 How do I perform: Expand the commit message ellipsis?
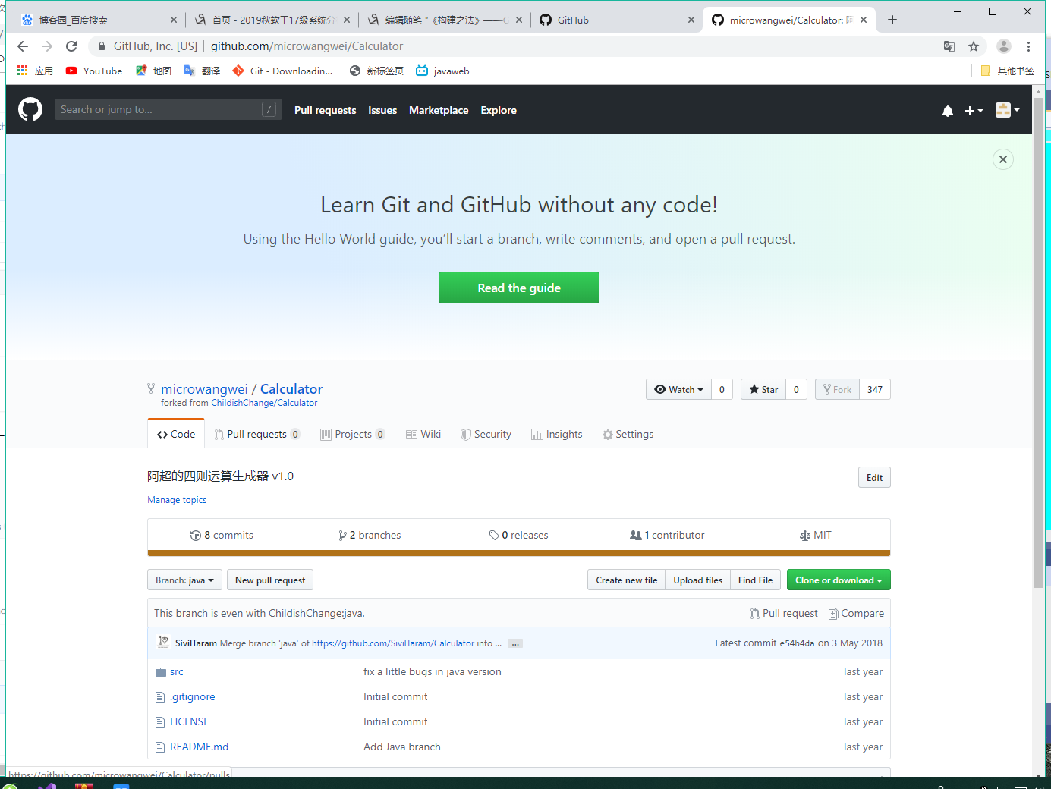515,643
